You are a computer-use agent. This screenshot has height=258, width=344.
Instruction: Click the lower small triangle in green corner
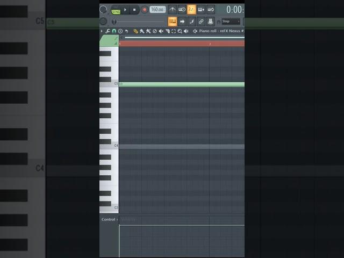pos(116,44)
